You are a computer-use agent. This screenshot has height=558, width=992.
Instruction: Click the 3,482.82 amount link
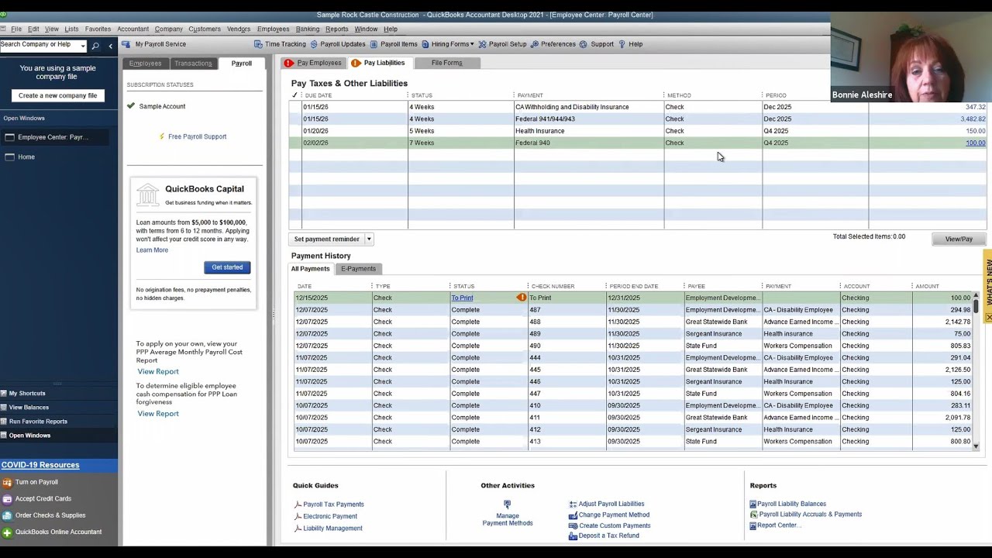tap(973, 119)
